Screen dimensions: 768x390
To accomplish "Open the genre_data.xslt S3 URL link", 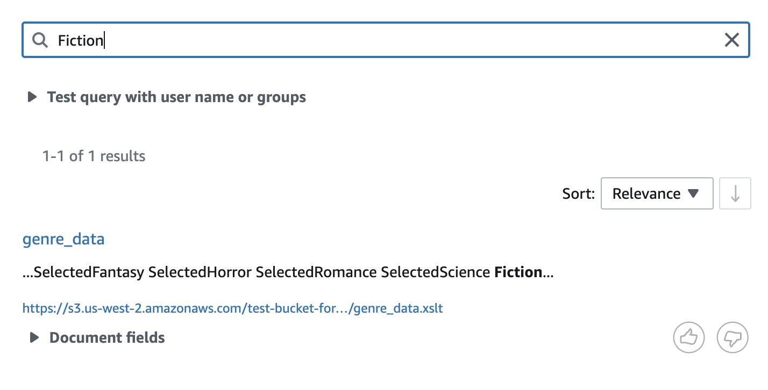I will click(x=233, y=308).
